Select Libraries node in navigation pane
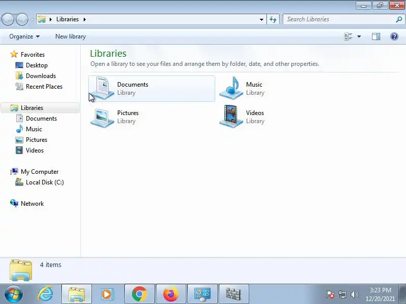 (40, 108)
